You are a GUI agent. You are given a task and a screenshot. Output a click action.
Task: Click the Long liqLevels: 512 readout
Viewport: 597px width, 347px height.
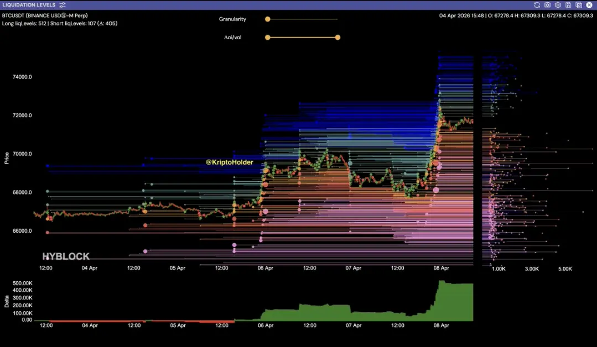point(24,24)
